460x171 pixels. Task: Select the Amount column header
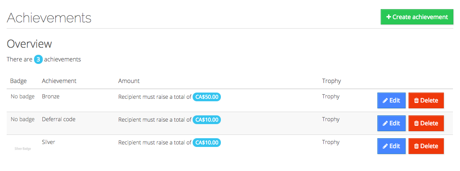129,81
